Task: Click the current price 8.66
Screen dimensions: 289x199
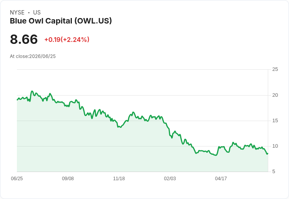Action: 24,39
